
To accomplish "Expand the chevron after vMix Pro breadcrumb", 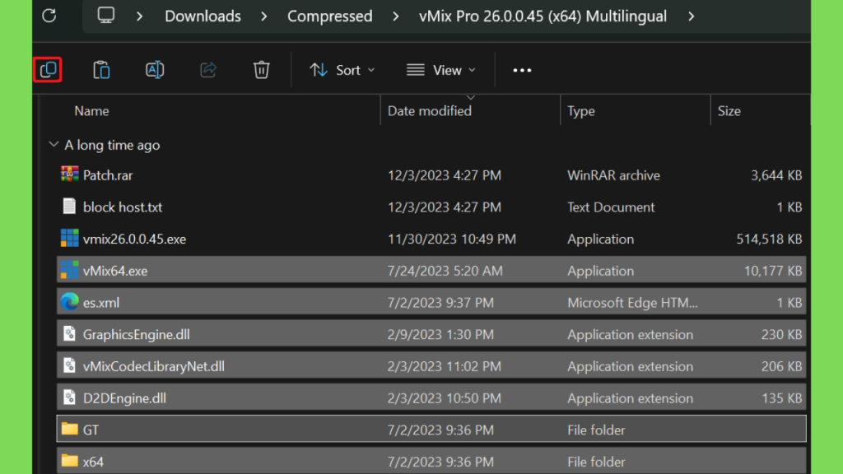I will pos(692,16).
